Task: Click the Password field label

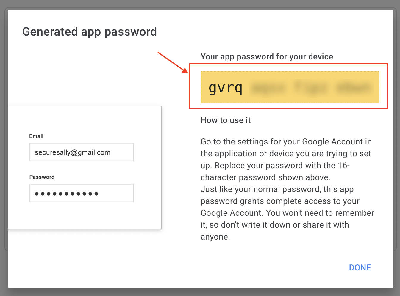Action: (42, 177)
